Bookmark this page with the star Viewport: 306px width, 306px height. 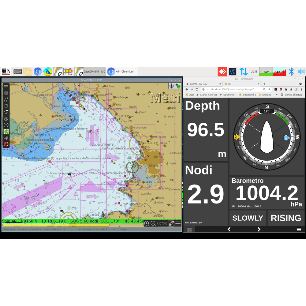pos(270,89)
